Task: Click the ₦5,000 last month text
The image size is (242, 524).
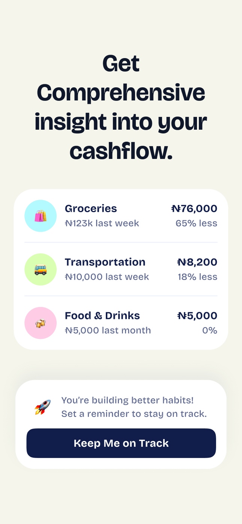Action: [108, 331]
